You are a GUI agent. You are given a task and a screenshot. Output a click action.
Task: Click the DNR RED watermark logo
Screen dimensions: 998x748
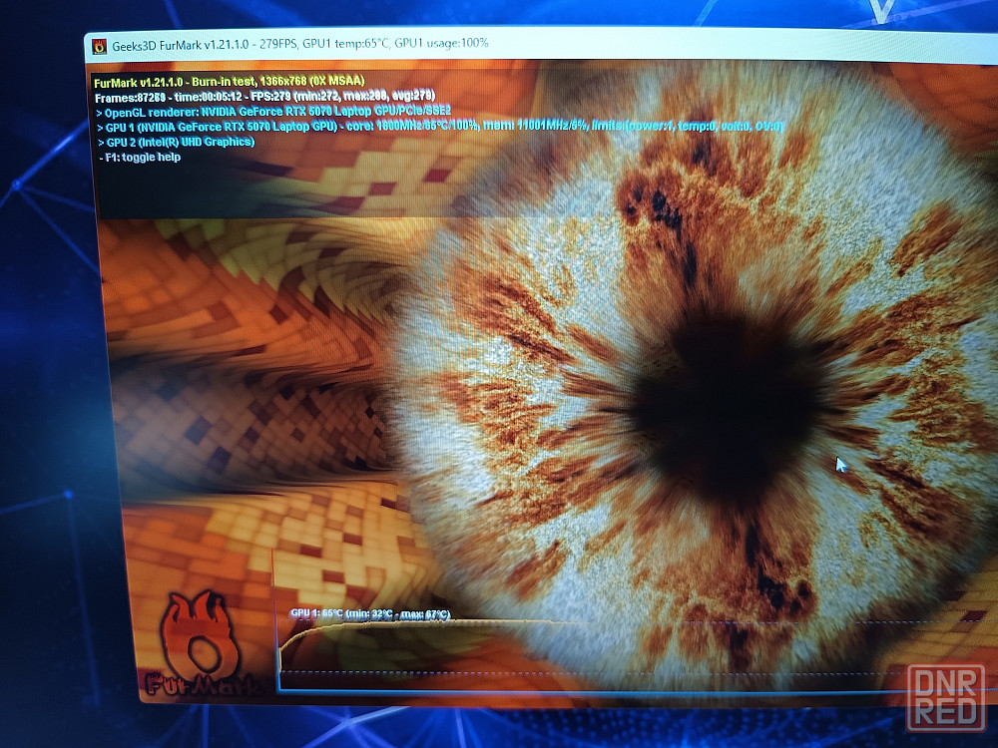[945, 697]
